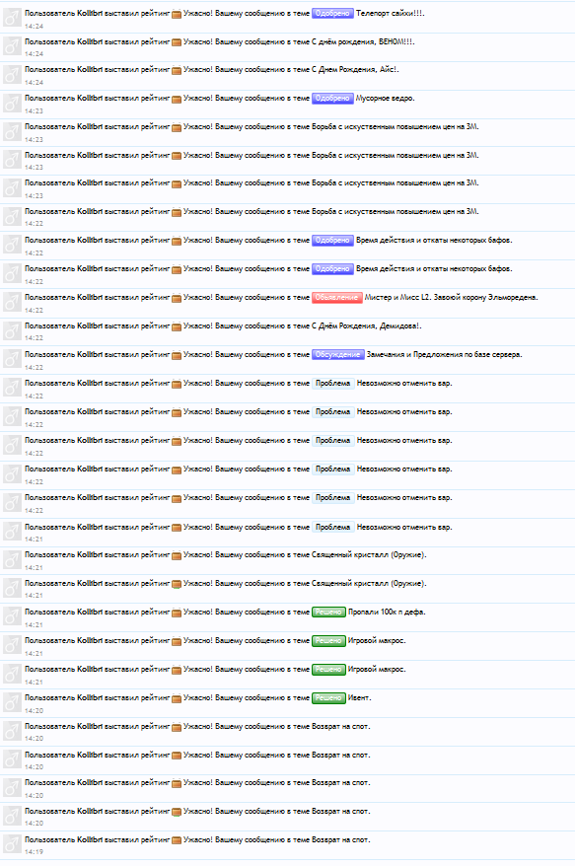This screenshot has width=575, height=866.
Task: Click avatar icon in the Пропали 100к п дефа row
Action: [12, 616]
